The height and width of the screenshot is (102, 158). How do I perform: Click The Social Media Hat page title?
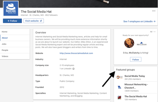click(36, 12)
